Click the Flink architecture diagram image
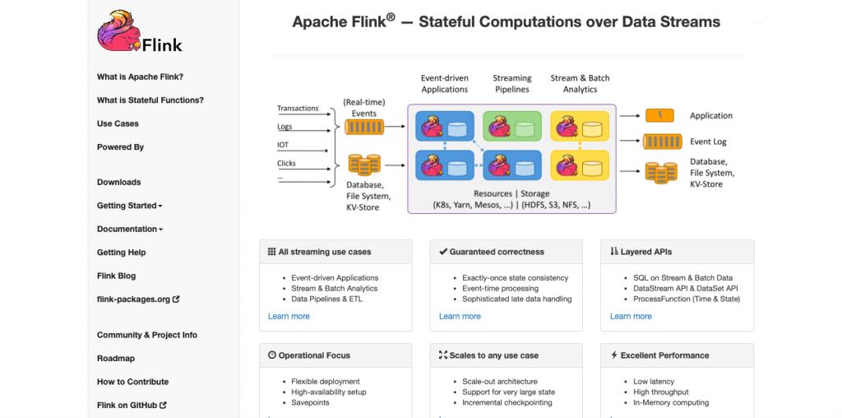Screen dimensions: 842x418 pyautogui.click(x=505, y=143)
